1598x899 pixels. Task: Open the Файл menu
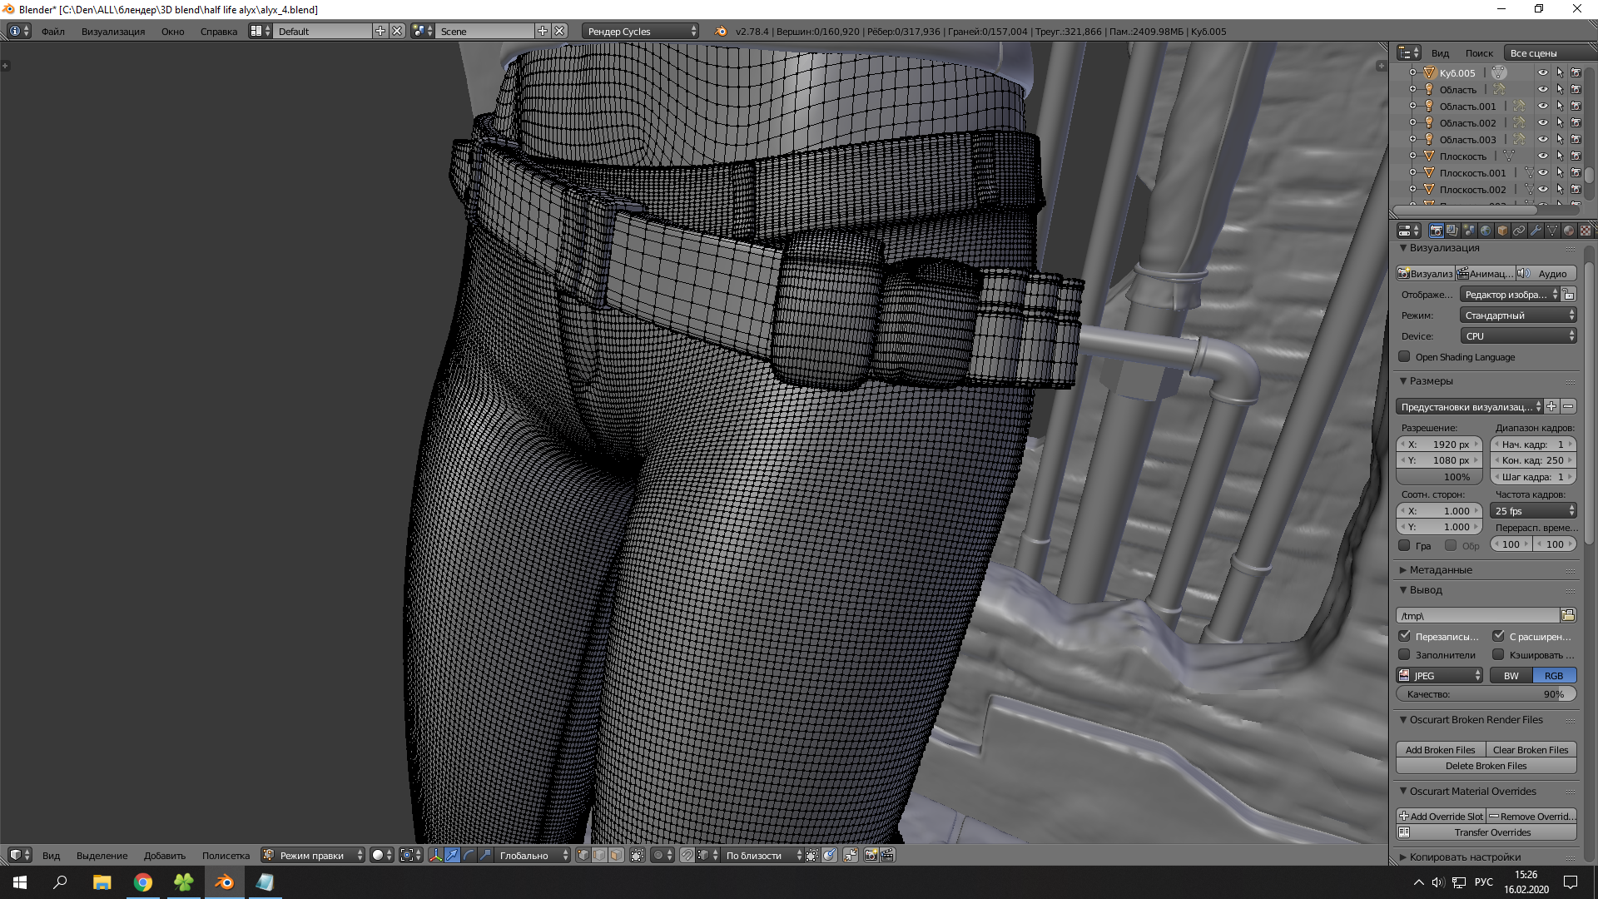point(53,32)
